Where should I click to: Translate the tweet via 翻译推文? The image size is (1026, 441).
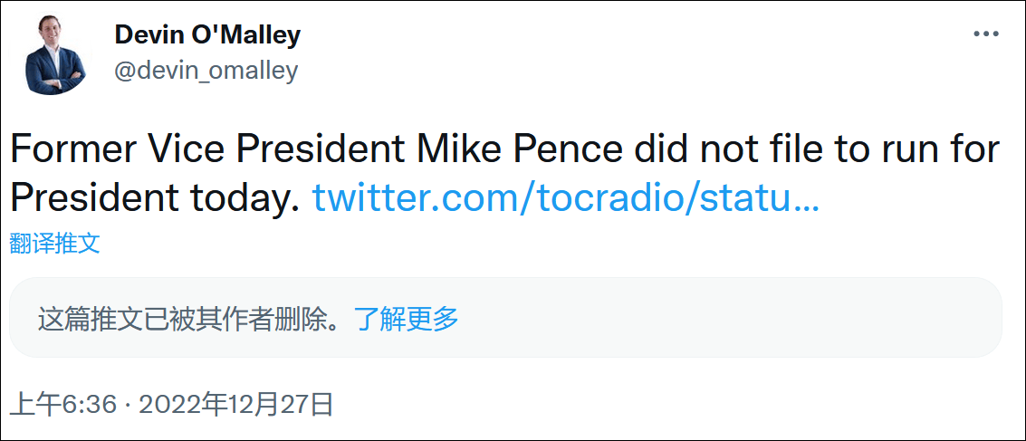click(54, 243)
